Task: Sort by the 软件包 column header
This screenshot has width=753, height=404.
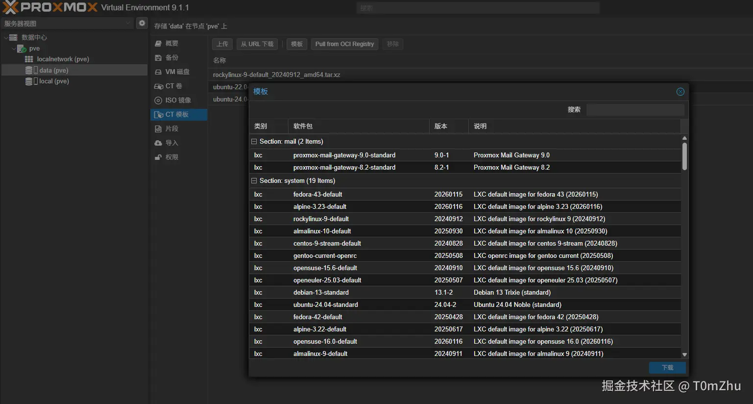Action: (x=359, y=126)
